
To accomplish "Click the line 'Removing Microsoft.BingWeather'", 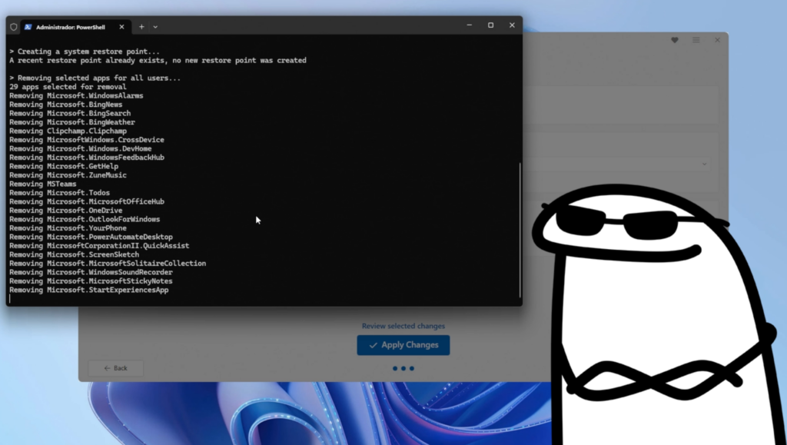I will (x=71, y=122).
